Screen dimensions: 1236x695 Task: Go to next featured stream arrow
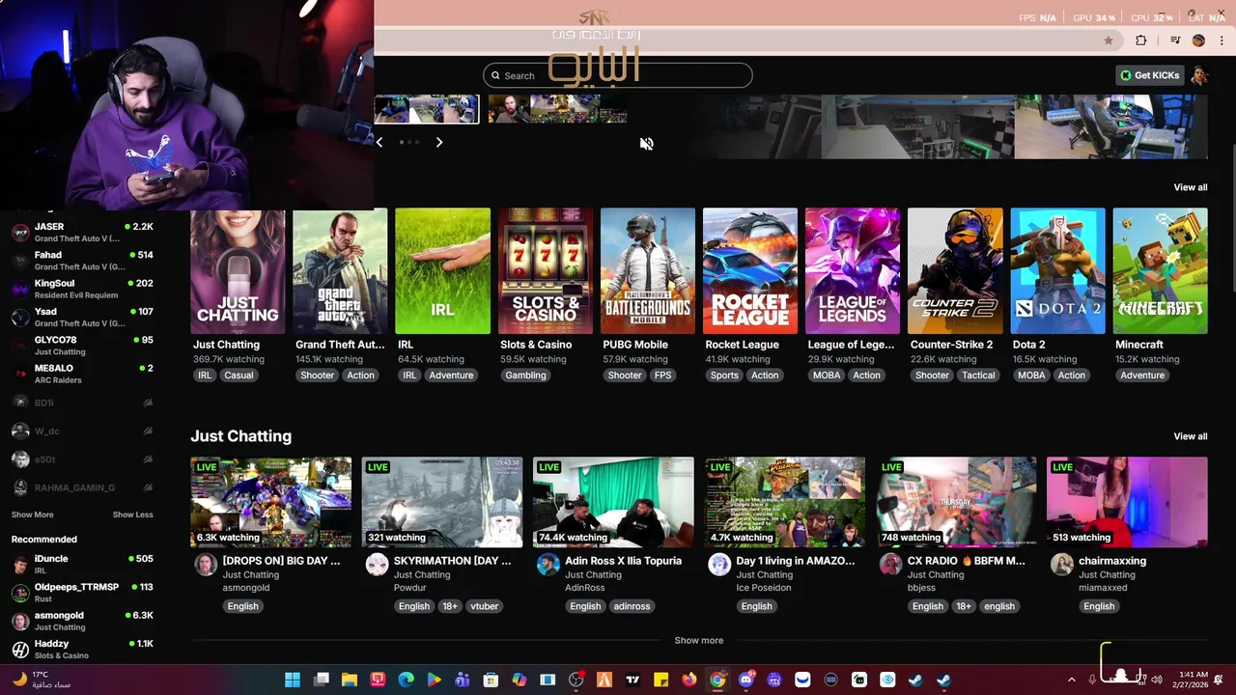(x=439, y=142)
